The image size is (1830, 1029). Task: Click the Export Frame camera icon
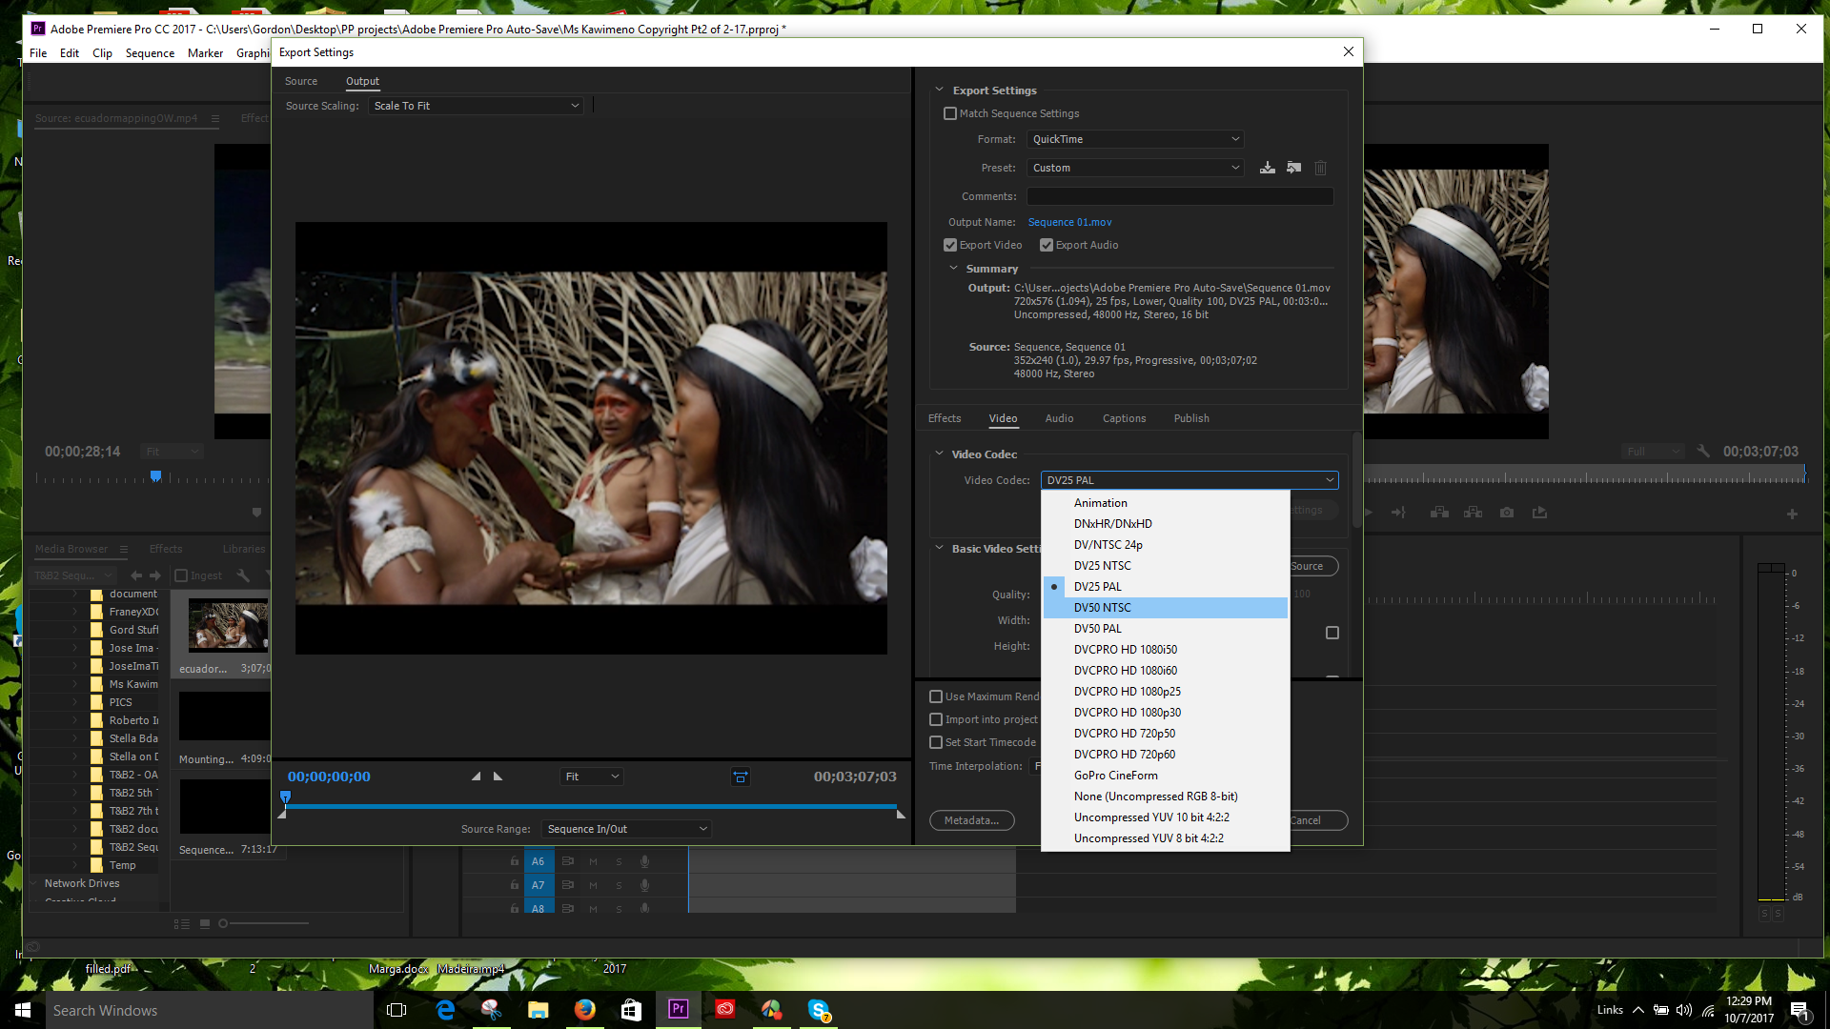[1506, 513]
